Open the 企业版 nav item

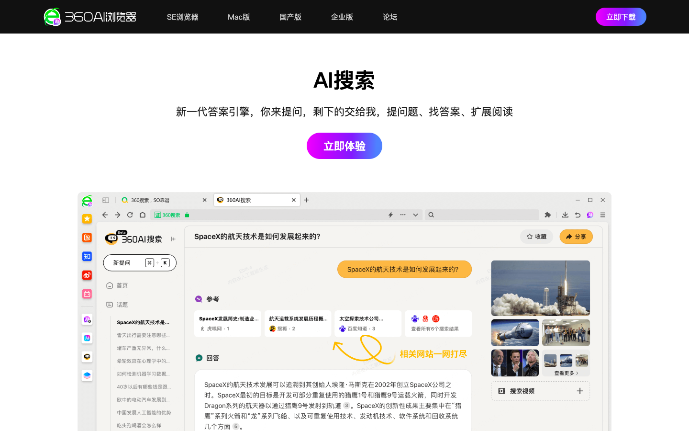342,17
